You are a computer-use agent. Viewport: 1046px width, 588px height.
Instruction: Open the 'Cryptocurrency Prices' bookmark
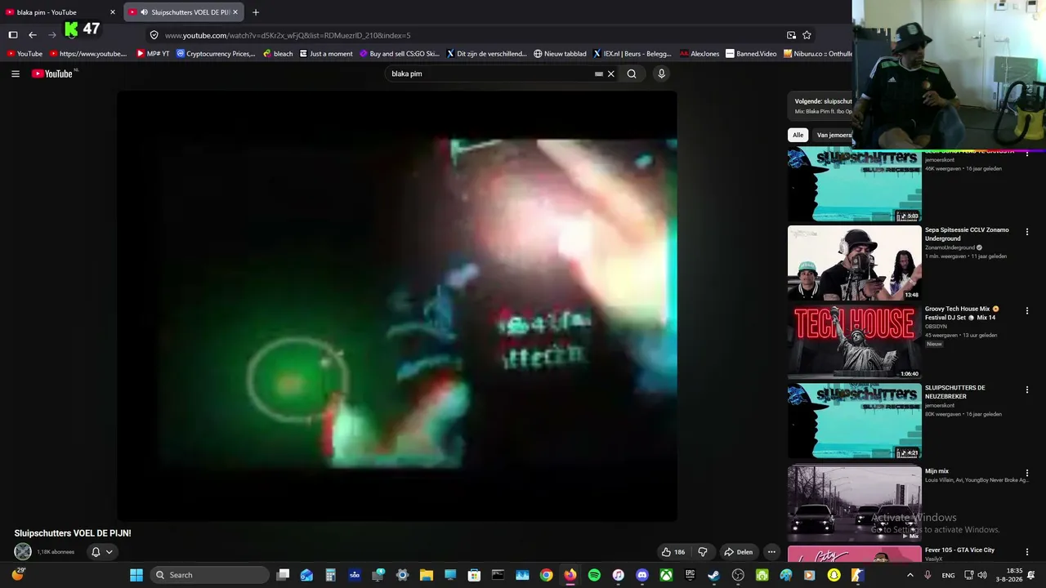(216, 54)
